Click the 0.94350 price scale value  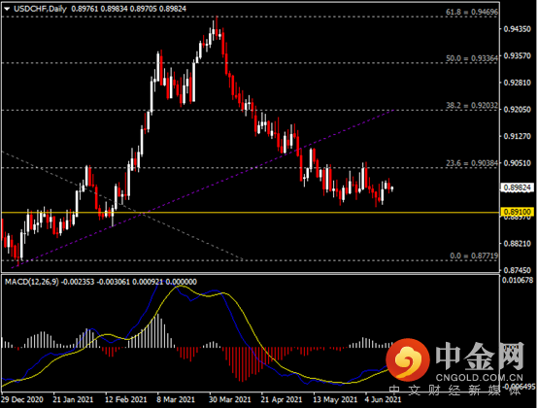(x=518, y=29)
